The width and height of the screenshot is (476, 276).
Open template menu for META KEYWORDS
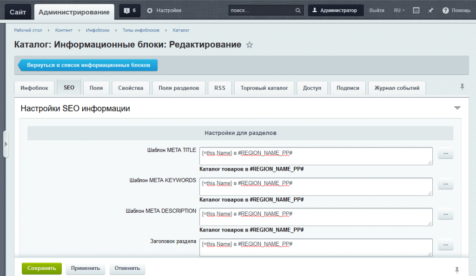point(445,184)
